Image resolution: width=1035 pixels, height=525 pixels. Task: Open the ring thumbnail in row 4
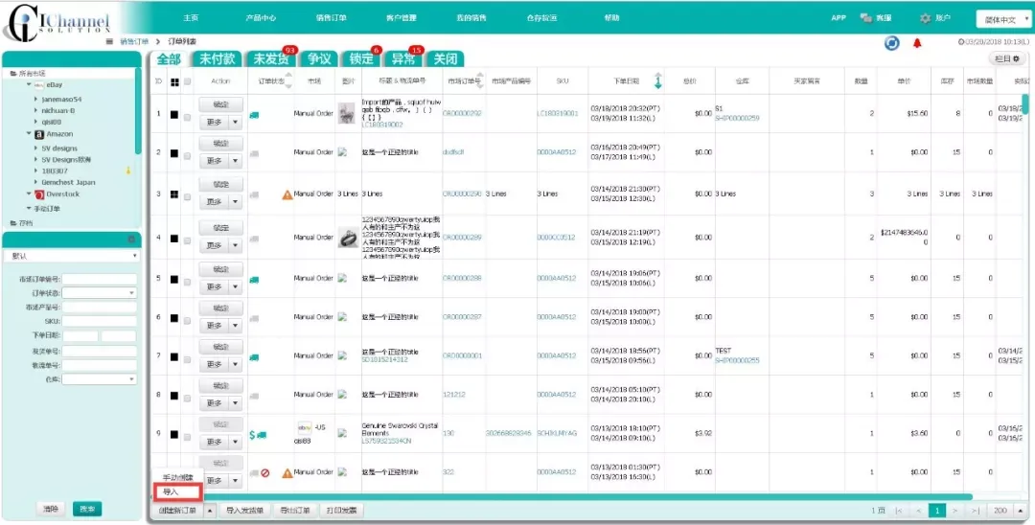pos(348,237)
